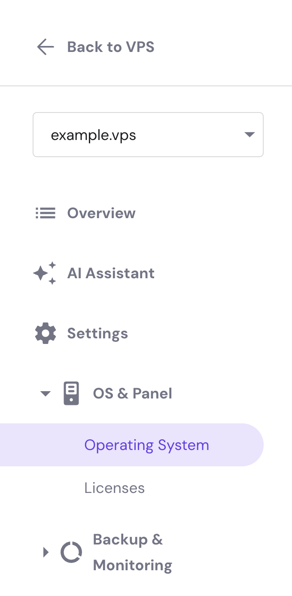292x596 pixels.
Task: Collapse the OS & Panel section
Action: 45,393
